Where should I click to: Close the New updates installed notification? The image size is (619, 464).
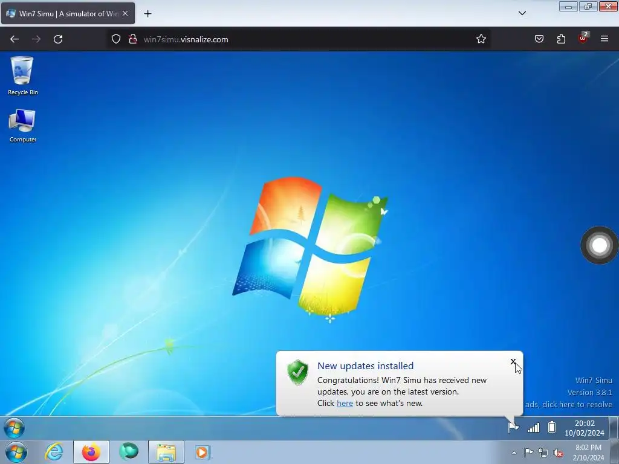coord(513,361)
